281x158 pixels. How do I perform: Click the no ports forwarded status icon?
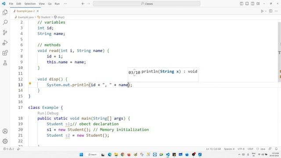point(18,149)
